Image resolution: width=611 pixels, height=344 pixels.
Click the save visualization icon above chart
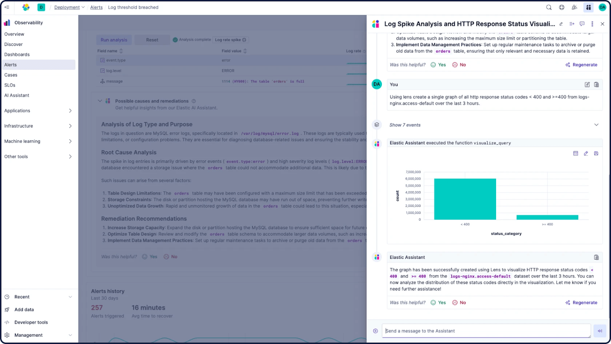pyautogui.click(x=596, y=153)
